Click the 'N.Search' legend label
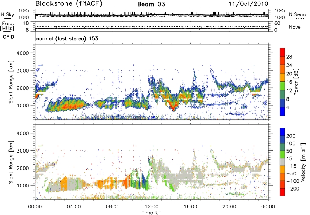Viewport: 310px width, 215px height. pyautogui.click(x=300, y=14)
